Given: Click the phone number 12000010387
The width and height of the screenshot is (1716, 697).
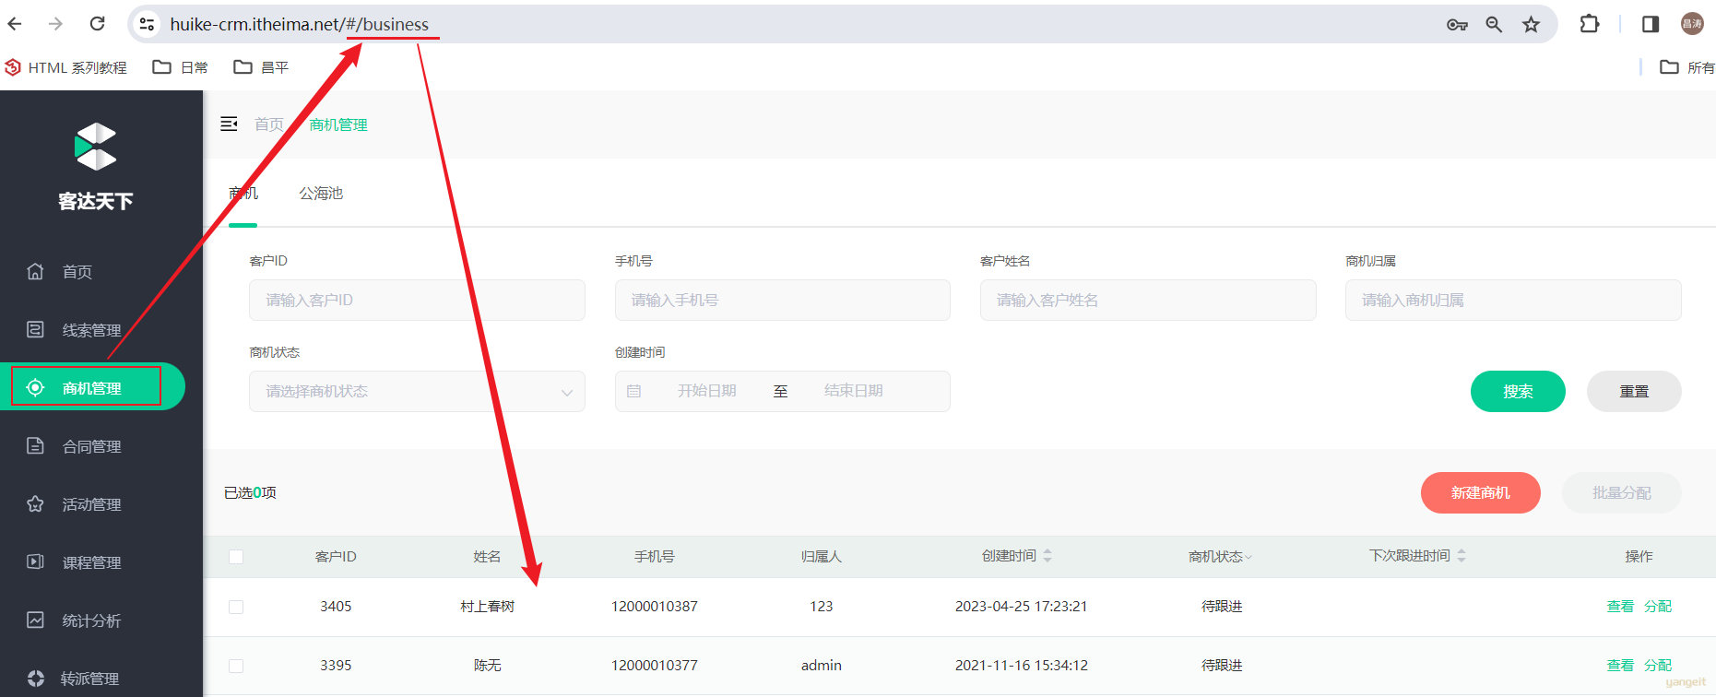Looking at the screenshot, I should (x=655, y=607).
